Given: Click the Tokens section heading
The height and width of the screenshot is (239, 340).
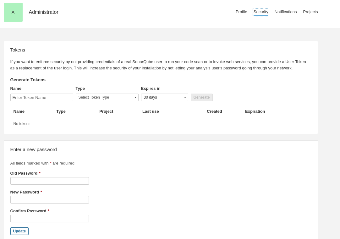Looking at the screenshot, I should point(18,50).
